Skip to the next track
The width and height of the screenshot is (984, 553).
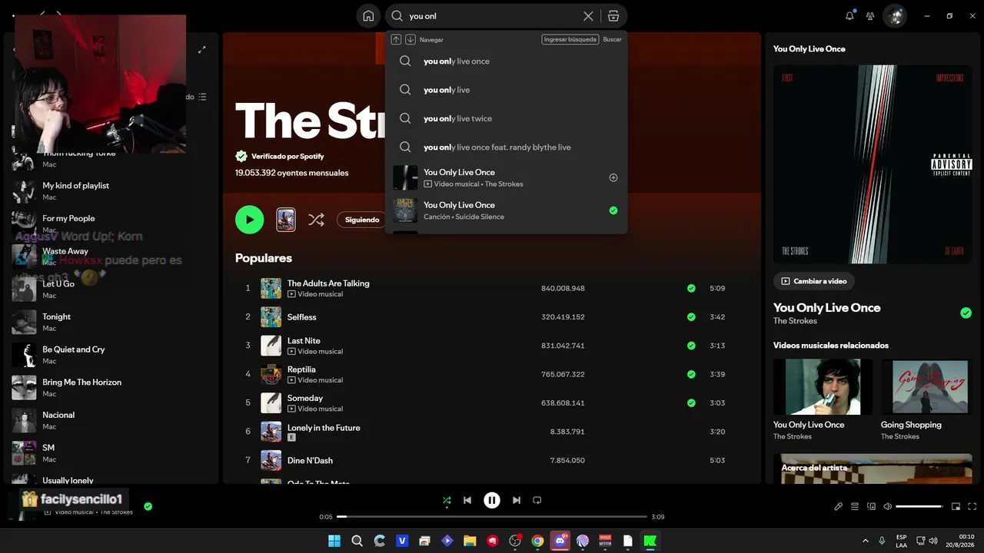pos(517,500)
